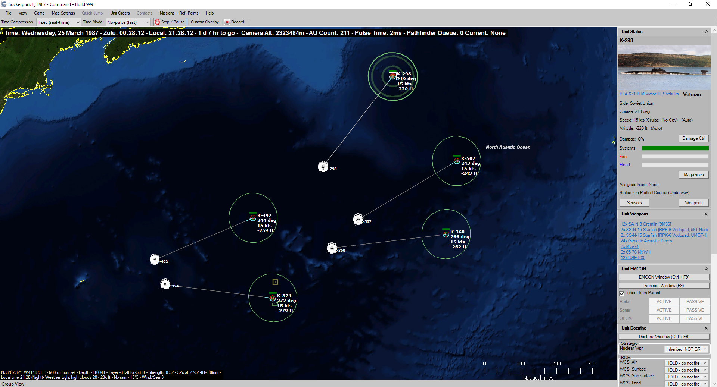
Task: Click the Command application logo icon
Action: [x=4, y=4]
